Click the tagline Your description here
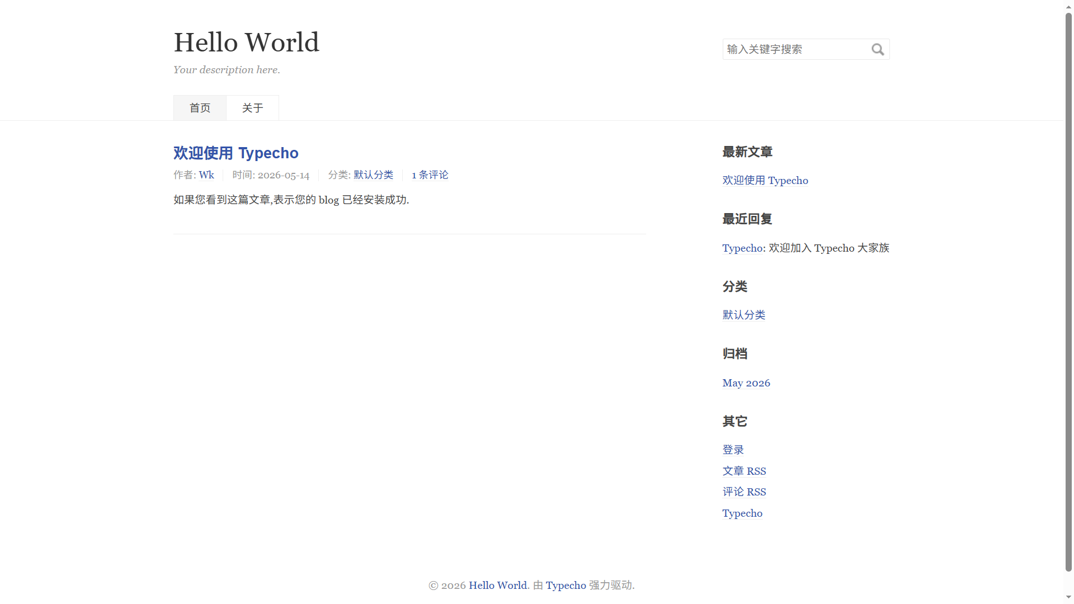This screenshot has width=1074, height=604. 227,70
